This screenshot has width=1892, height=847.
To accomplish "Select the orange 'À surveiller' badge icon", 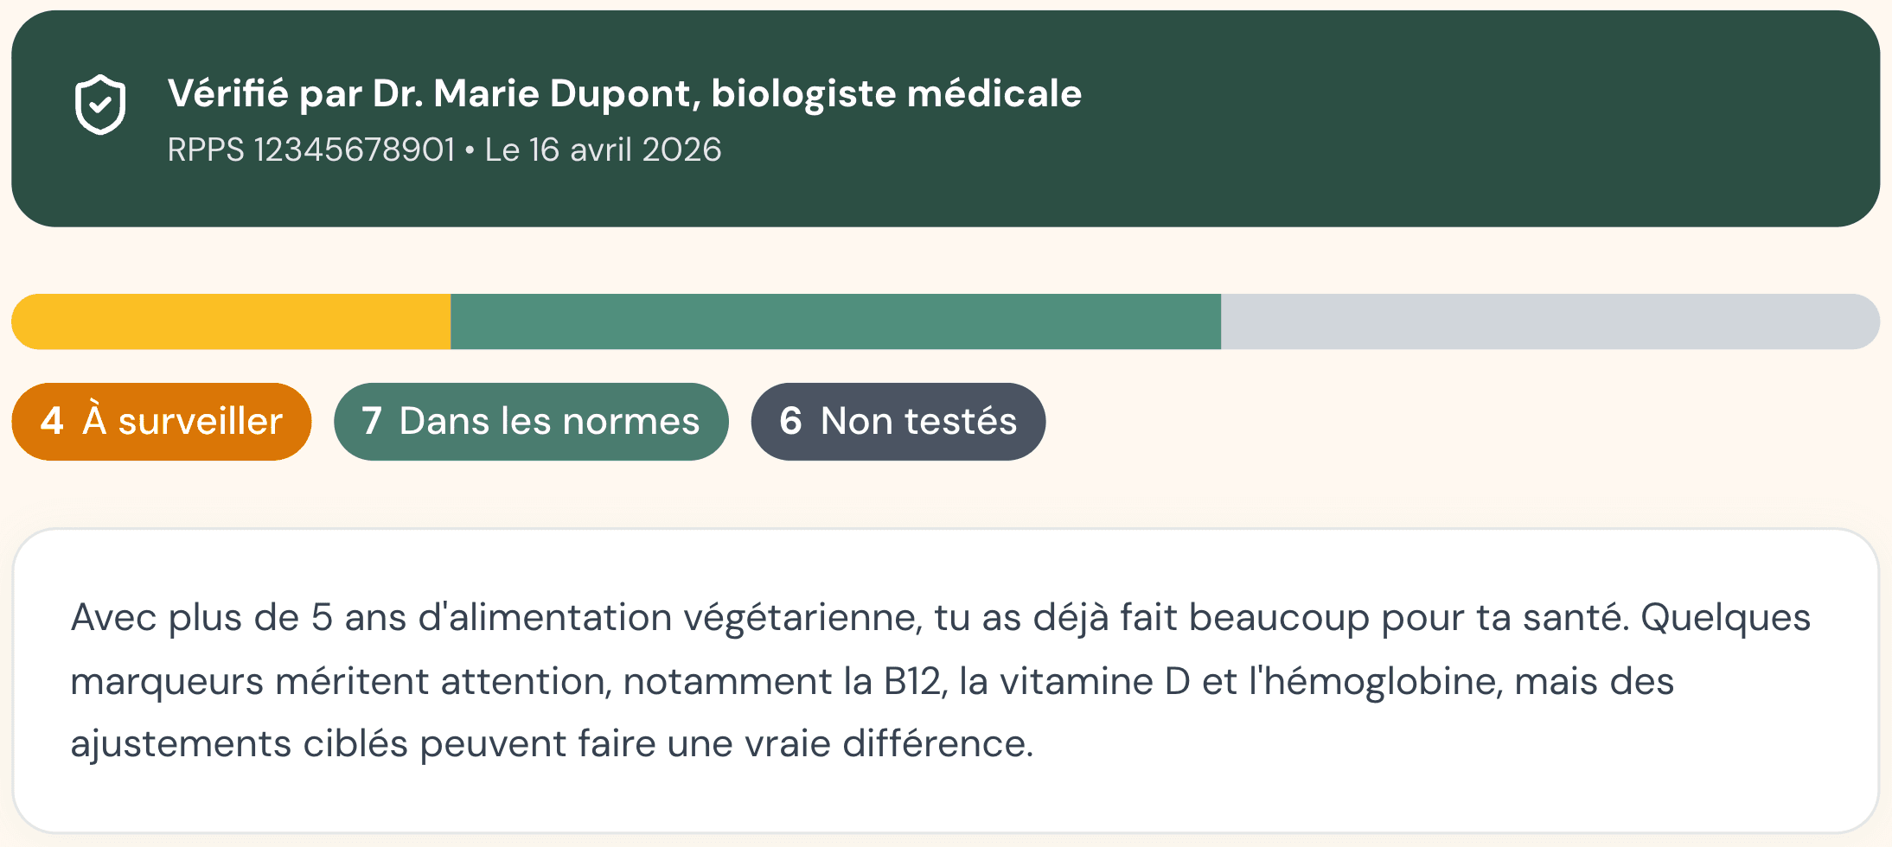I will (161, 421).
